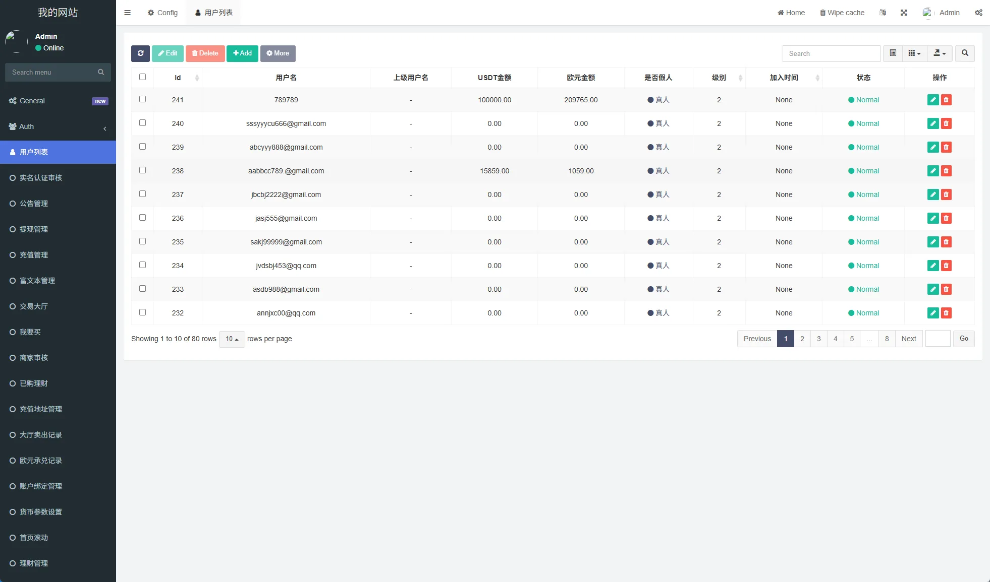Tick the select-all header checkbox
This screenshot has height=582, width=990.
click(142, 77)
